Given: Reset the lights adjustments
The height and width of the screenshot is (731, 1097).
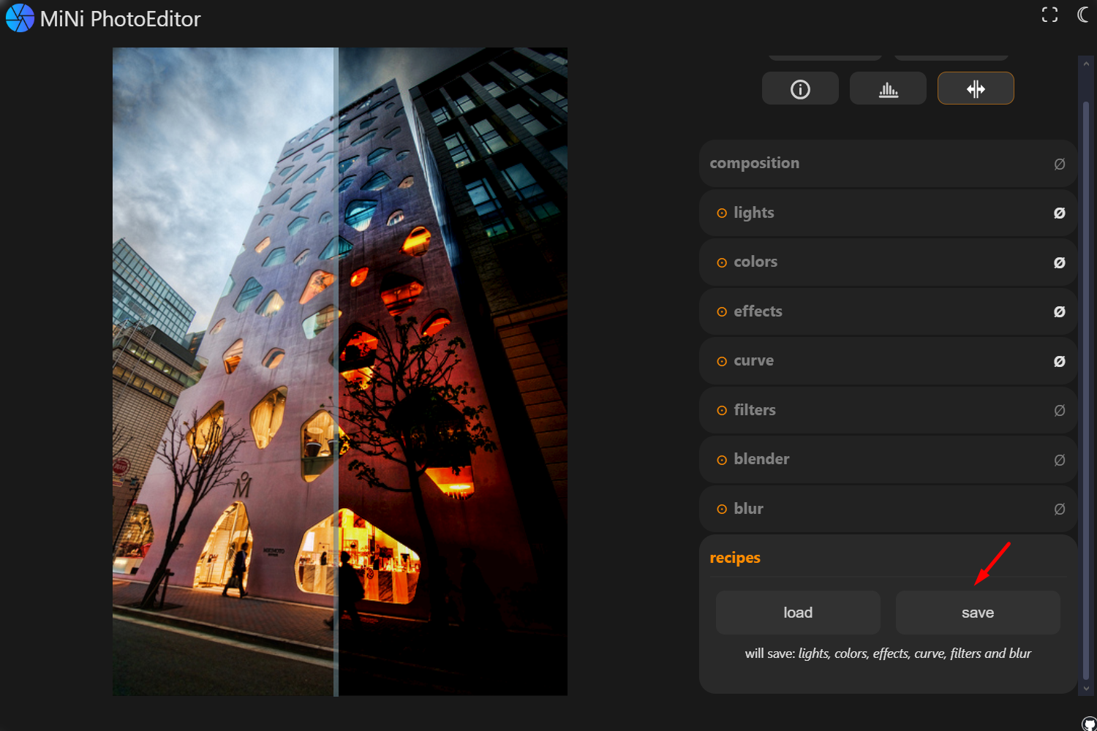Looking at the screenshot, I should 1059,213.
